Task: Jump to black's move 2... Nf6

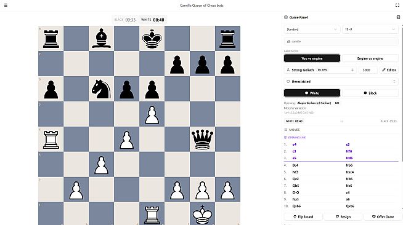Action: [349, 151]
